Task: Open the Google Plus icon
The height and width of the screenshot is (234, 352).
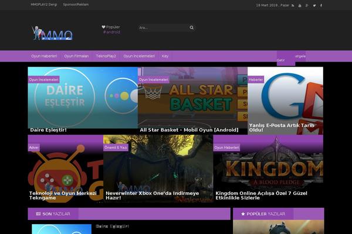Action: [307, 5]
